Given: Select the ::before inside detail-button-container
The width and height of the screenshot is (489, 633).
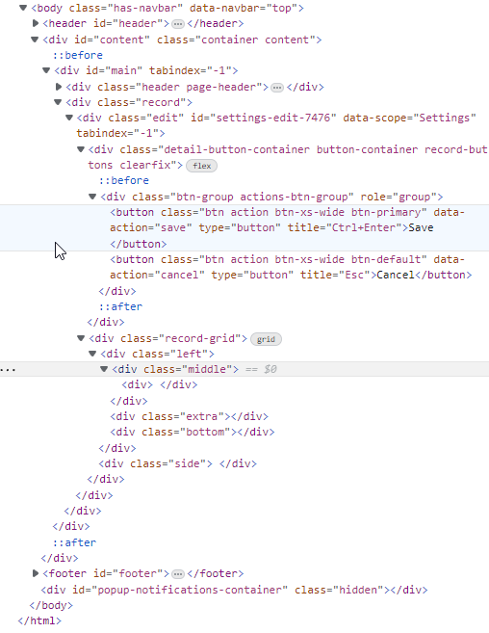Looking at the screenshot, I should point(124,180).
